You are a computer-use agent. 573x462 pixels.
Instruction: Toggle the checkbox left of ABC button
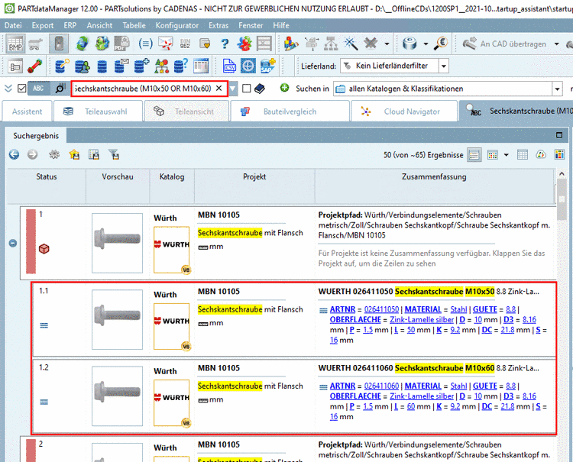(x=21, y=89)
